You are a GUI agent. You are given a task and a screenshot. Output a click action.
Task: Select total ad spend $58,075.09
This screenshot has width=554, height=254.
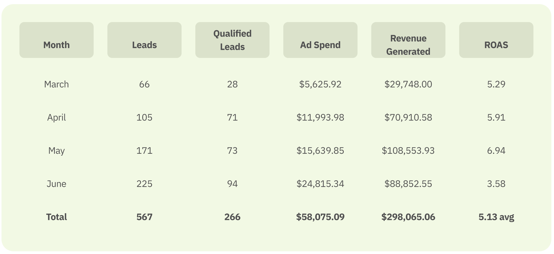[x=320, y=217]
